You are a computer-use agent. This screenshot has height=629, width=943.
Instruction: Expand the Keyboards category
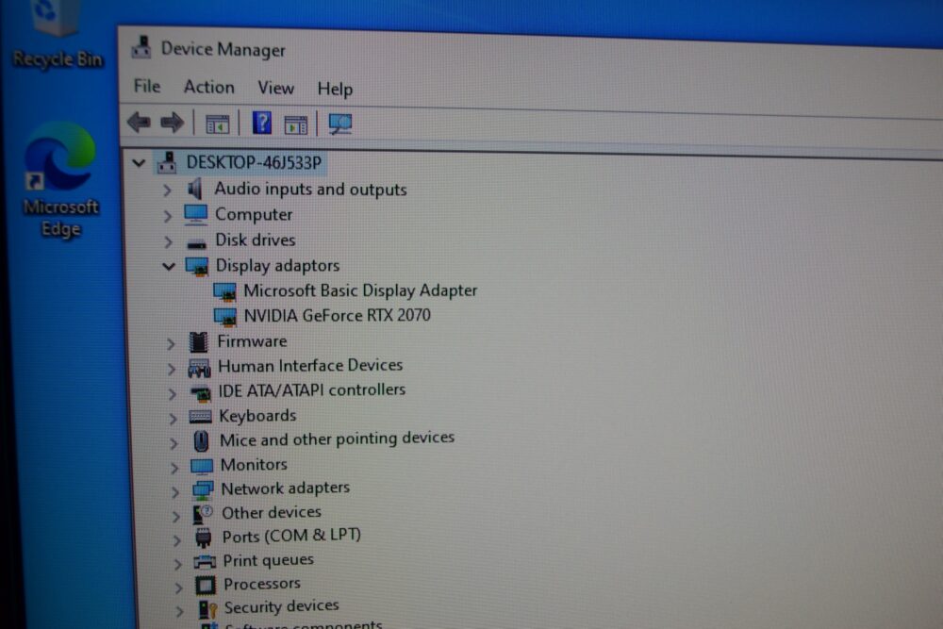point(174,418)
